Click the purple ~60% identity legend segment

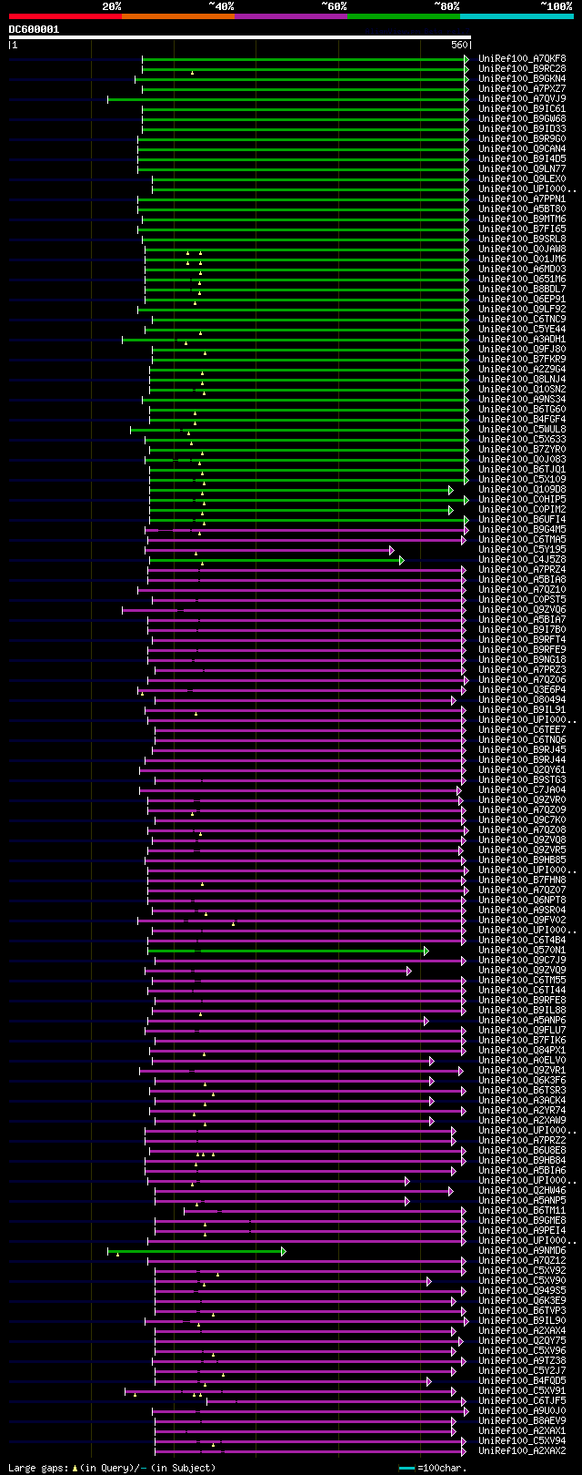[x=290, y=16]
